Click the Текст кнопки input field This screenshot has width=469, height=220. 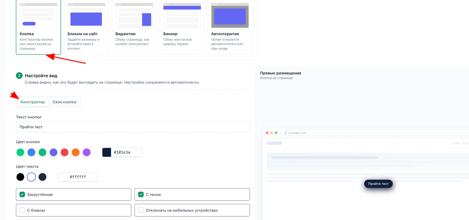(x=133, y=127)
